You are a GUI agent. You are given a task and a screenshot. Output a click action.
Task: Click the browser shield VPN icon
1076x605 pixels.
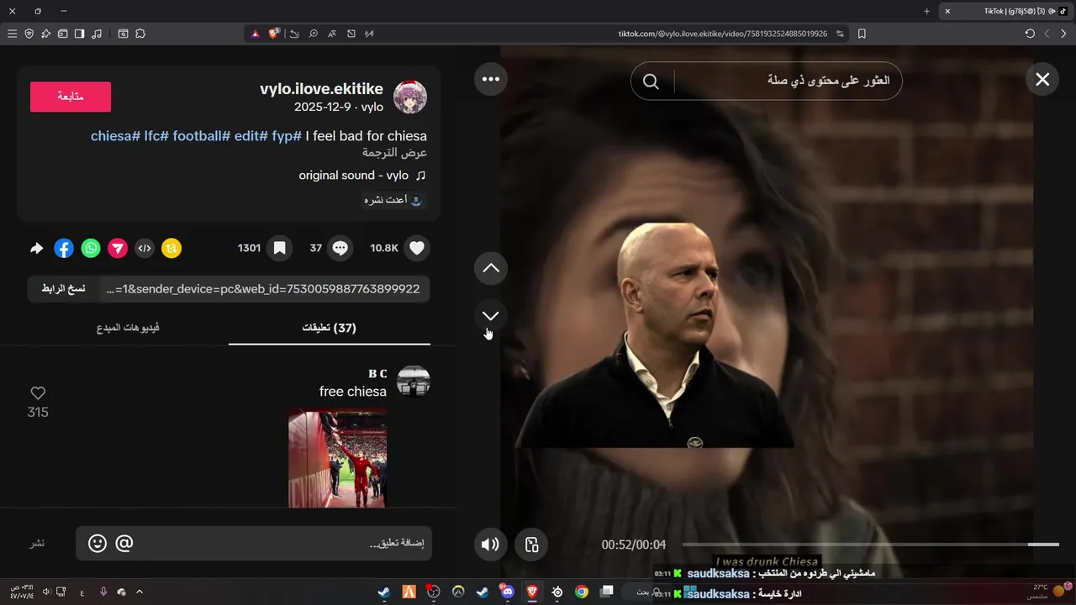[x=29, y=34]
